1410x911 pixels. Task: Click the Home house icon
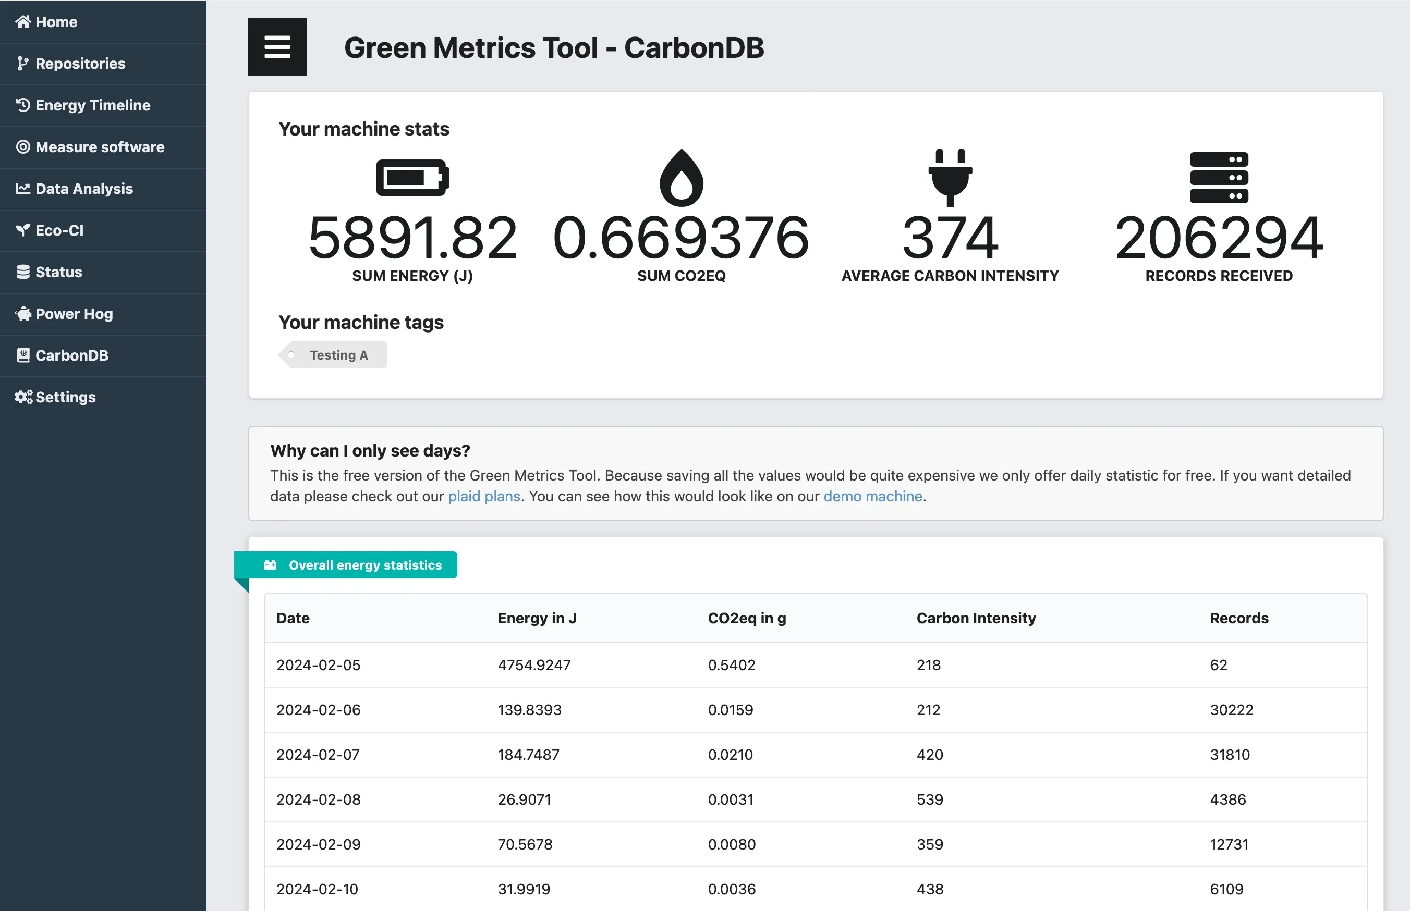click(23, 22)
